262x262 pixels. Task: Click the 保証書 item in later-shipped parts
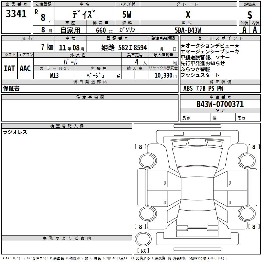(11, 88)
